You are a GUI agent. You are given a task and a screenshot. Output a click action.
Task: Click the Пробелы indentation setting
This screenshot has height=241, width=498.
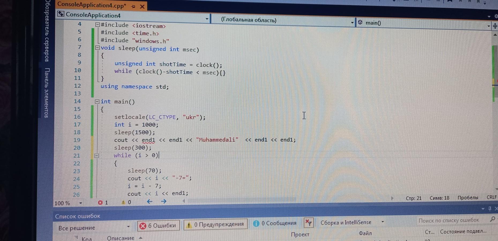(x=468, y=198)
